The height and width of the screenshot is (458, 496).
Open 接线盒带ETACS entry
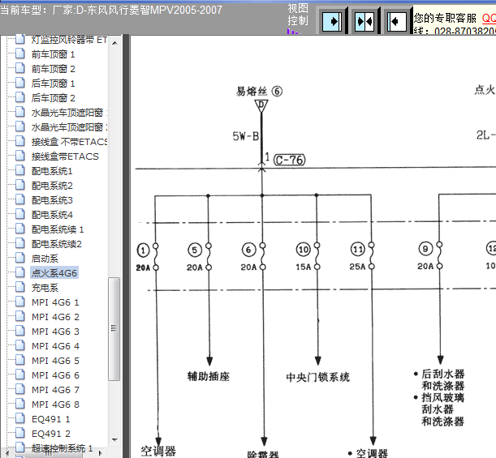(65, 156)
